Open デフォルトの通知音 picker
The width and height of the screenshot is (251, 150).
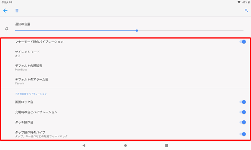pos(125,67)
